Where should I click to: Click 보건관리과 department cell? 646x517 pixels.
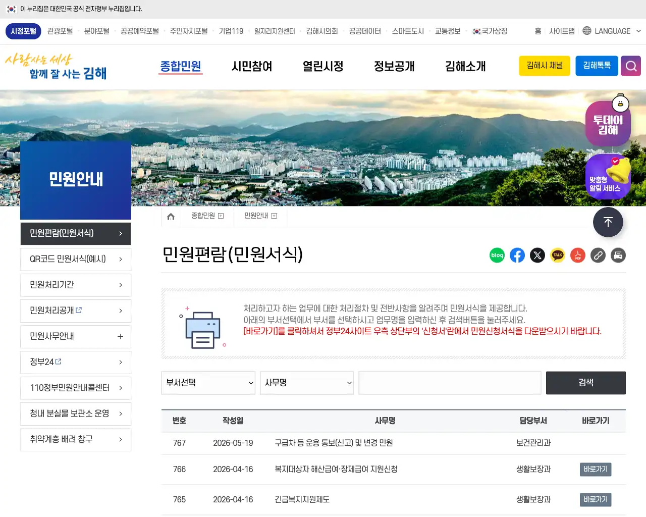533,443
